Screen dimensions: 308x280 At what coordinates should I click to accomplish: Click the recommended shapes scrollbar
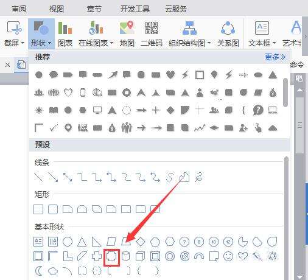click(285, 93)
